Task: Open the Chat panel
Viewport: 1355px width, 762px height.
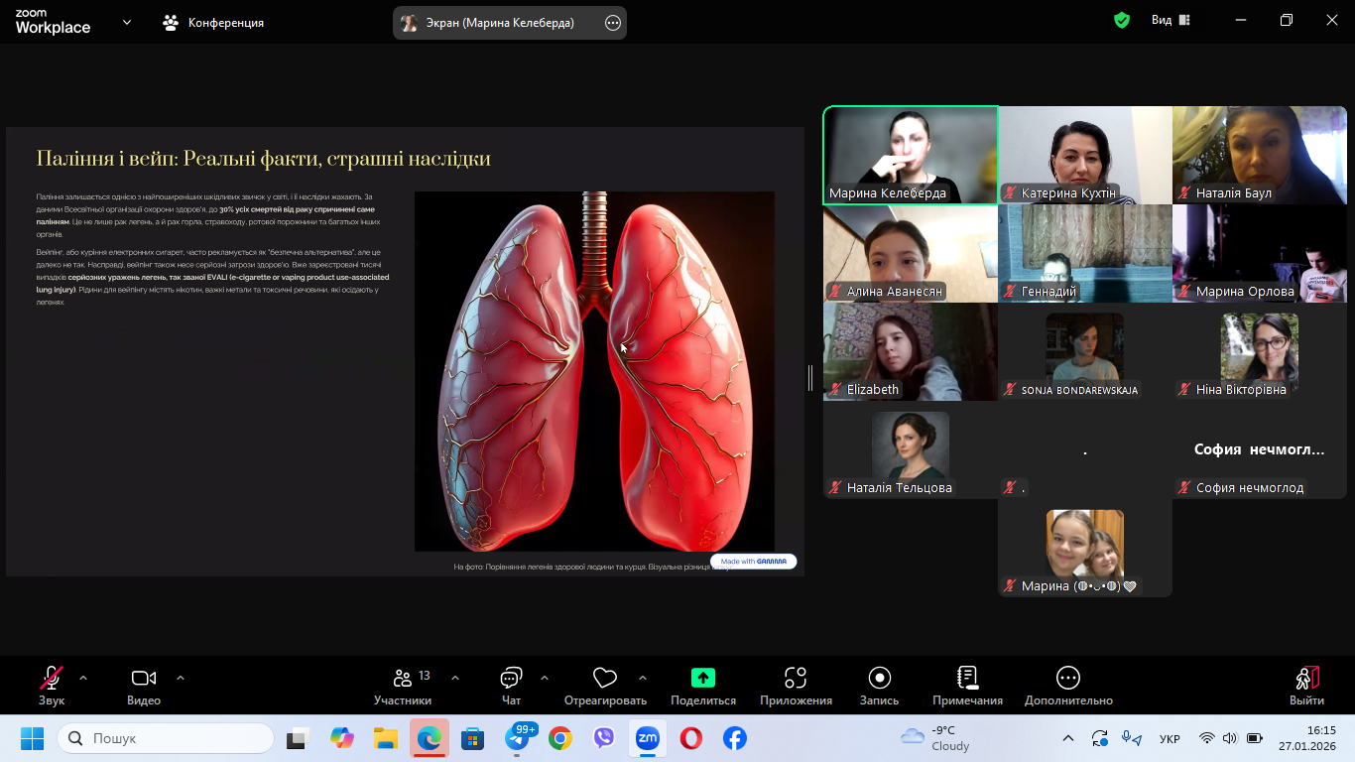Action: click(x=511, y=679)
